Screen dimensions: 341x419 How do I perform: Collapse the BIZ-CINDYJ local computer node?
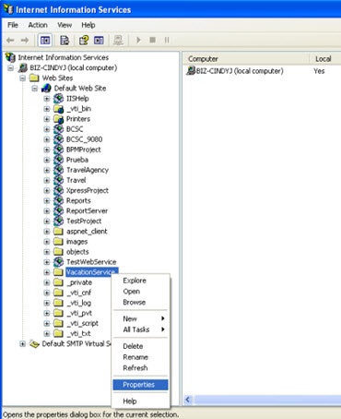pos(11,67)
